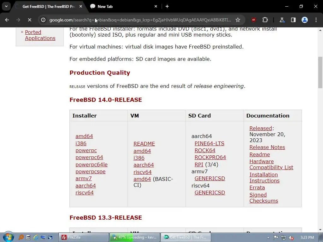Open the ROCKPRO64 SD card link

point(210,158)
